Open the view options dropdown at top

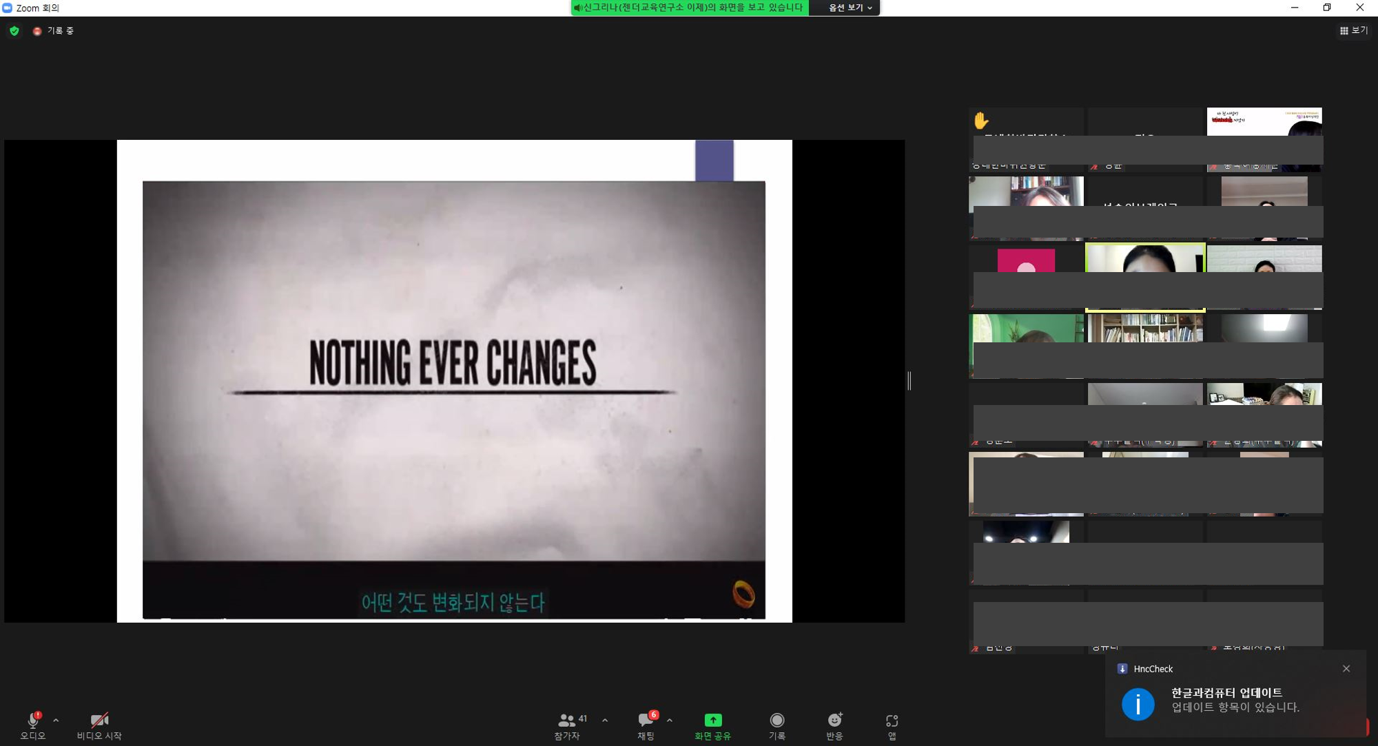pos(850,8)
